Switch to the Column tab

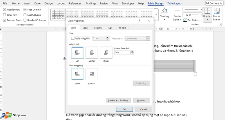(98, 28)
